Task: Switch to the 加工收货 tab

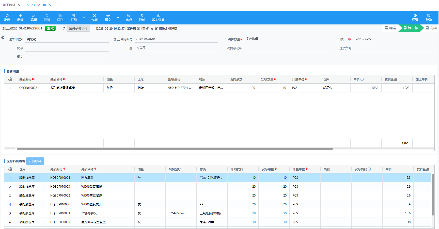Action: (9, 5)
